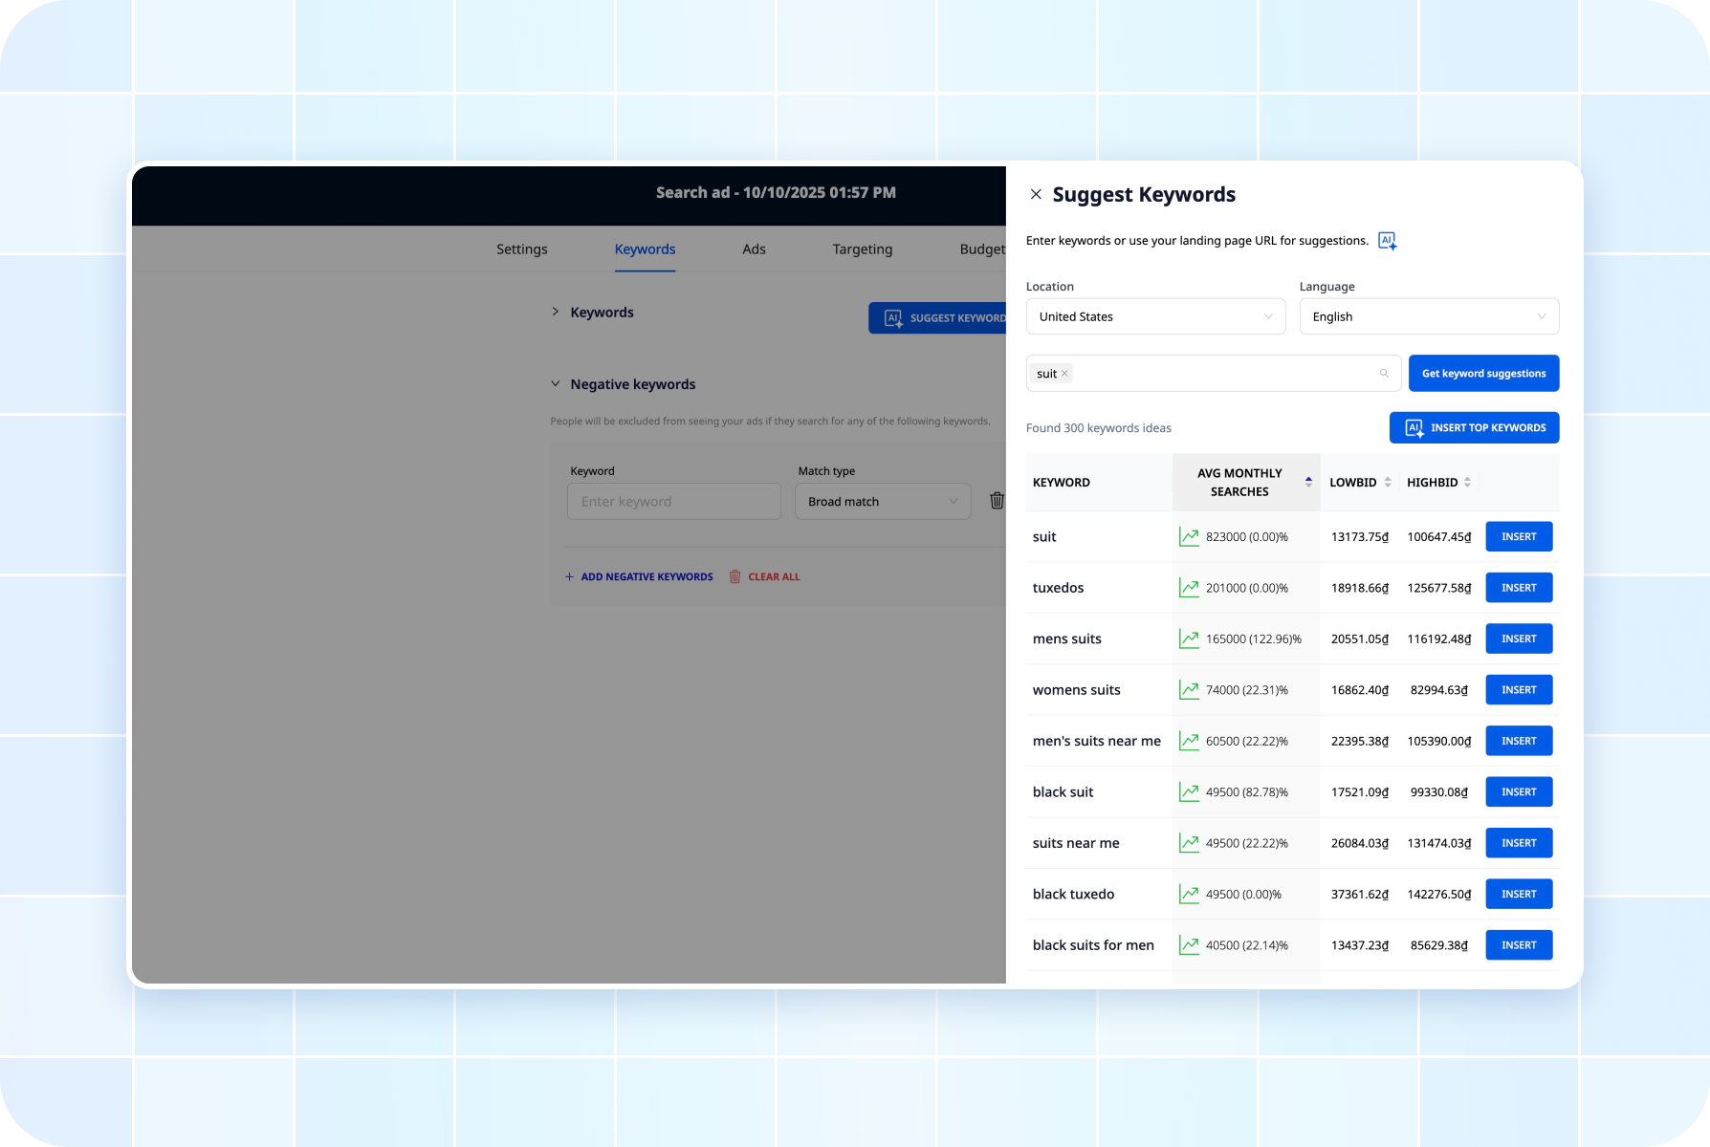Click Get keyword suggestions button

[x=1483, y=374]
